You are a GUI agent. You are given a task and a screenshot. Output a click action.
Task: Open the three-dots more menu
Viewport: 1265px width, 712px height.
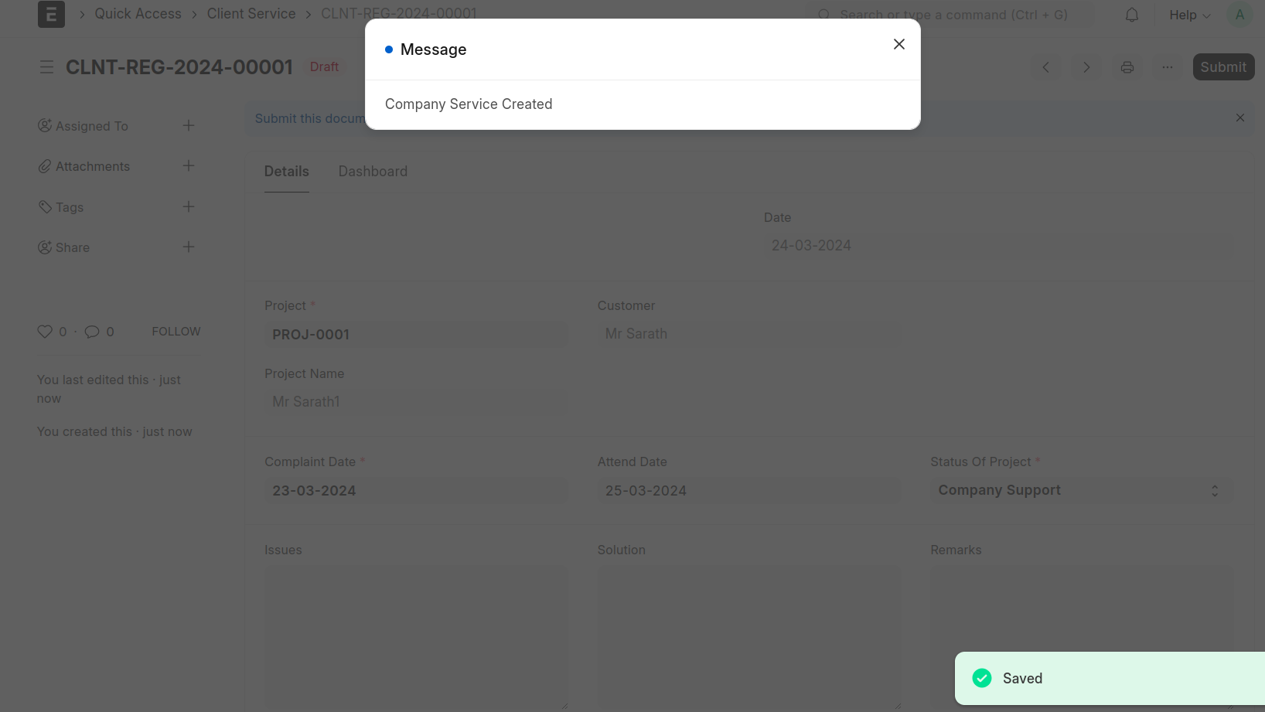pos(1168,67)
